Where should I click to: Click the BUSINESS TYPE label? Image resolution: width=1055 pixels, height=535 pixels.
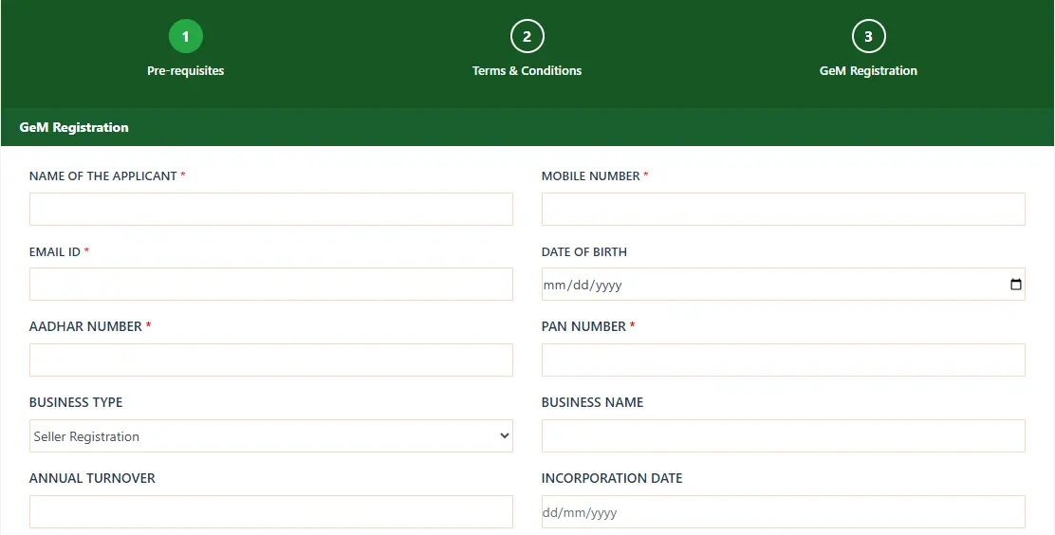[x=76, y=402]
